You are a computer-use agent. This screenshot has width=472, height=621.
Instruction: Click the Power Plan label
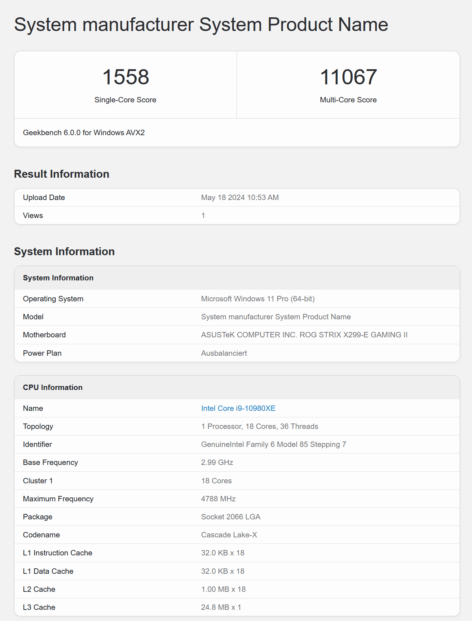(42, 353)
